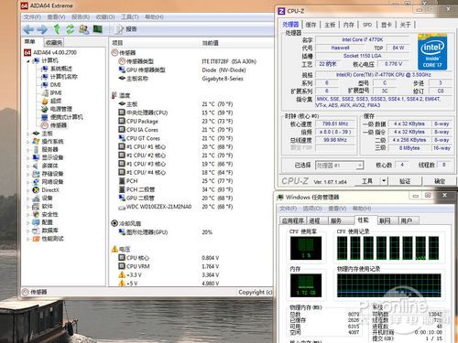This screenshot has width=458, height=343.
Task: Select the 显示设备 tree node
Action: click(x=52, y=157)
